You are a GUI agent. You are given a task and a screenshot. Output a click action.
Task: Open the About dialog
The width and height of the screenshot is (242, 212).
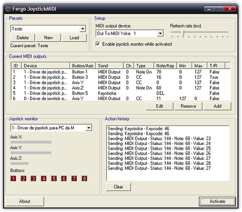point(25,201)
